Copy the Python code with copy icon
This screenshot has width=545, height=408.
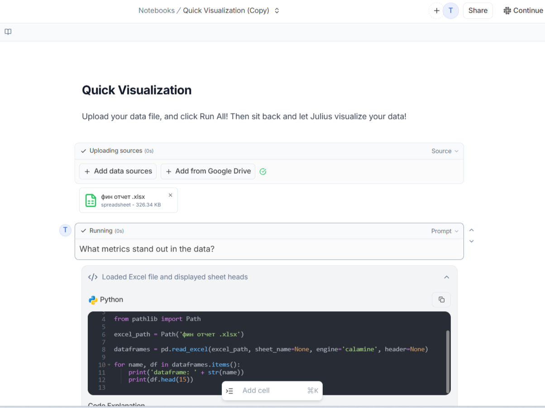[x=441, y=299]
